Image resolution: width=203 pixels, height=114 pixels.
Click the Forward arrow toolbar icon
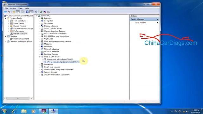[9, 12]
